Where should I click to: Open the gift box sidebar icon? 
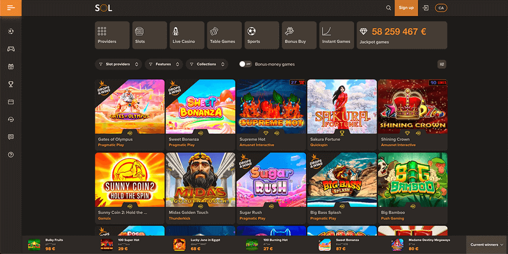11,67
